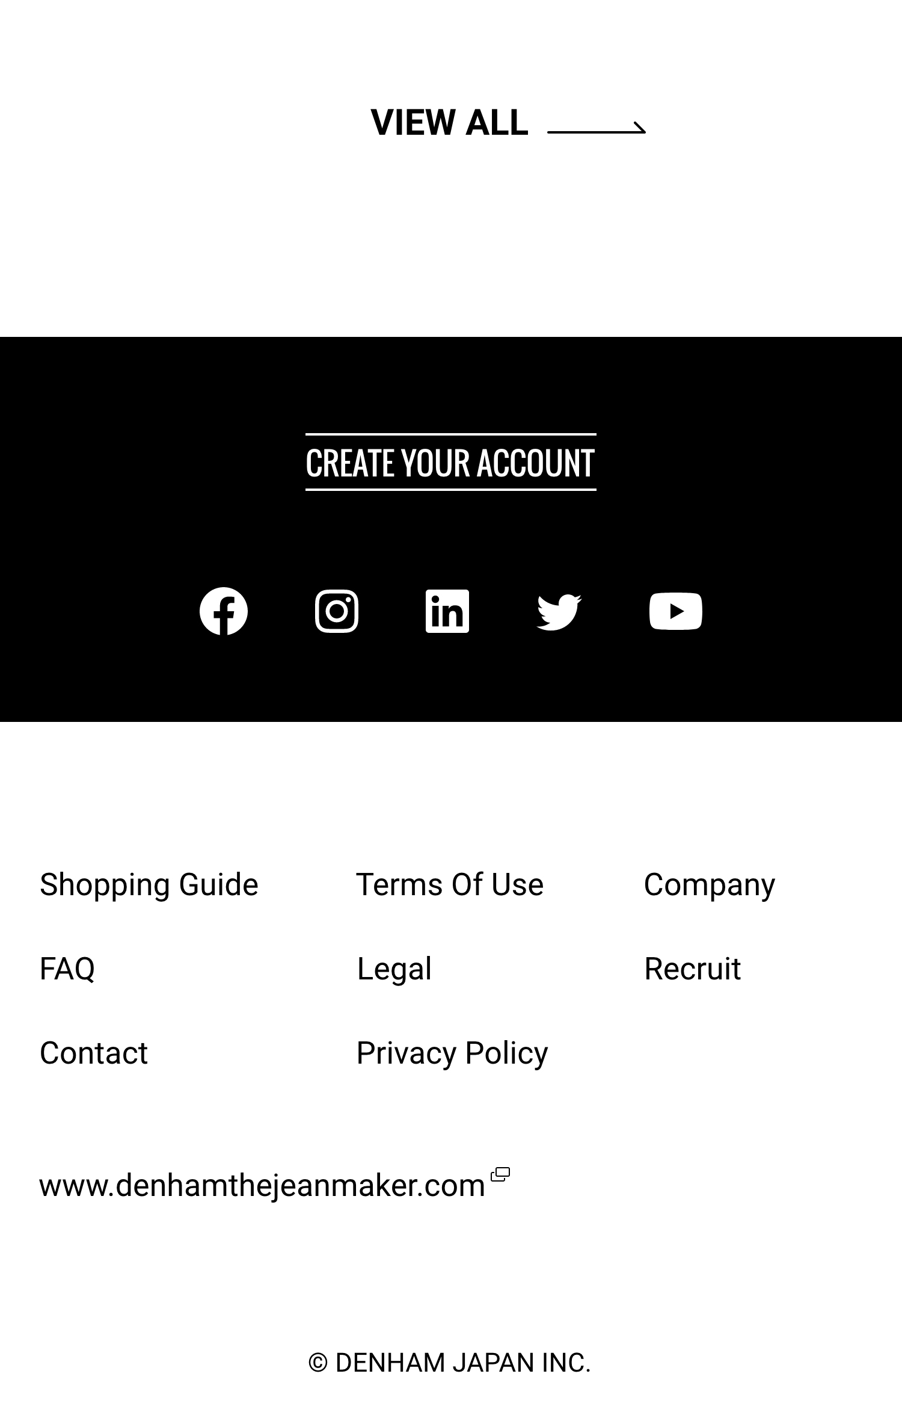Click the arrow next to VIEW ALL
This screenshot has width=902, height=1427.
coord(597,128)
